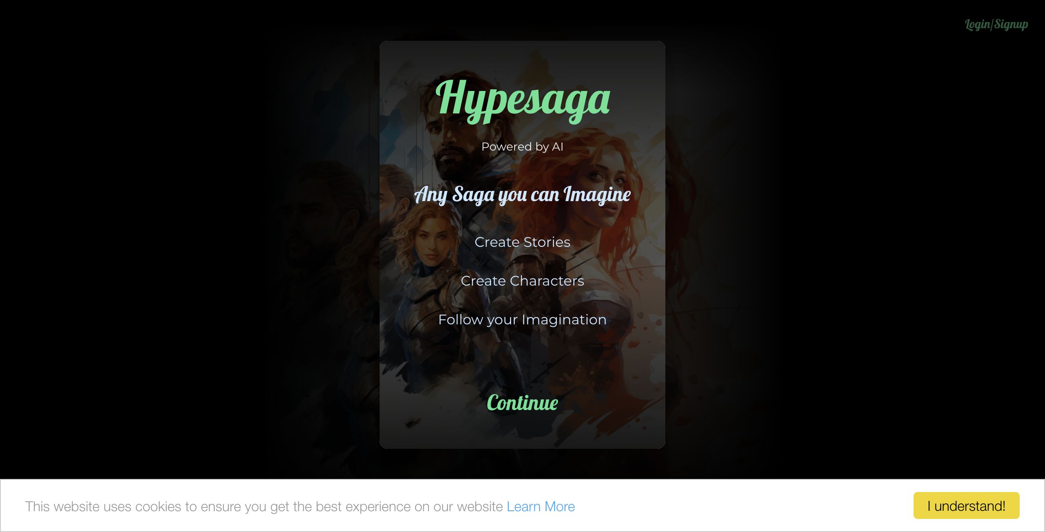This screenshot has height=532, width=1045.
Task: Choose the Follow your Imagination line
Action: tap(522, 319)
